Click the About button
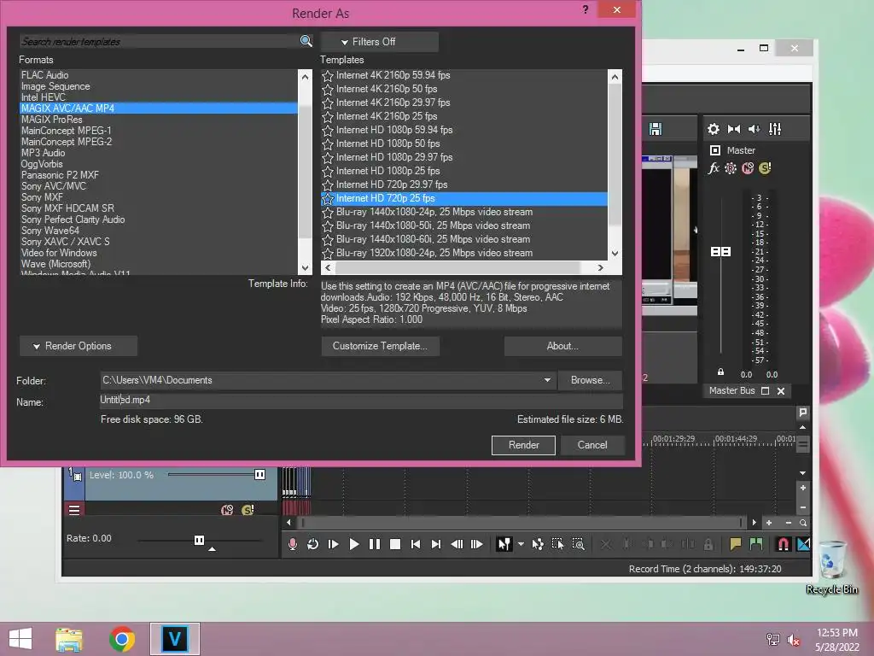The width and height of the screenshot is (874, 656). [563, 346]
